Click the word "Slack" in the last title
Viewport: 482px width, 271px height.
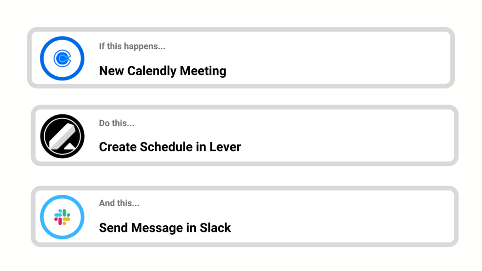pos(215,228)
